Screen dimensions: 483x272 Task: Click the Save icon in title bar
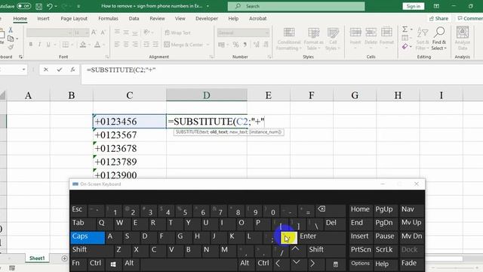click(x=38, y=6)
